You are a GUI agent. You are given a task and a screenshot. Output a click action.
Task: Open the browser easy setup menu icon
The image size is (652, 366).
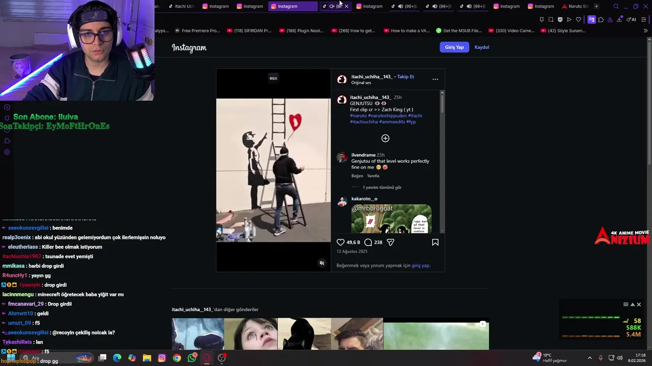click(x=644, y=20)
